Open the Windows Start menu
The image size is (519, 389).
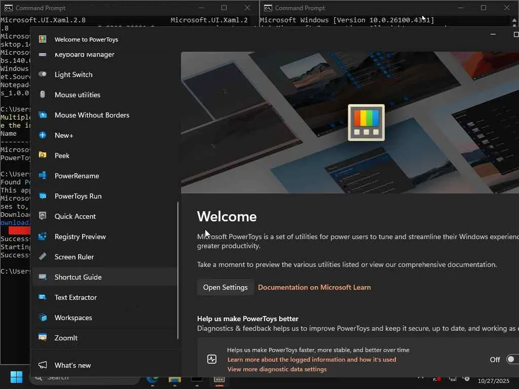point(16,377)
